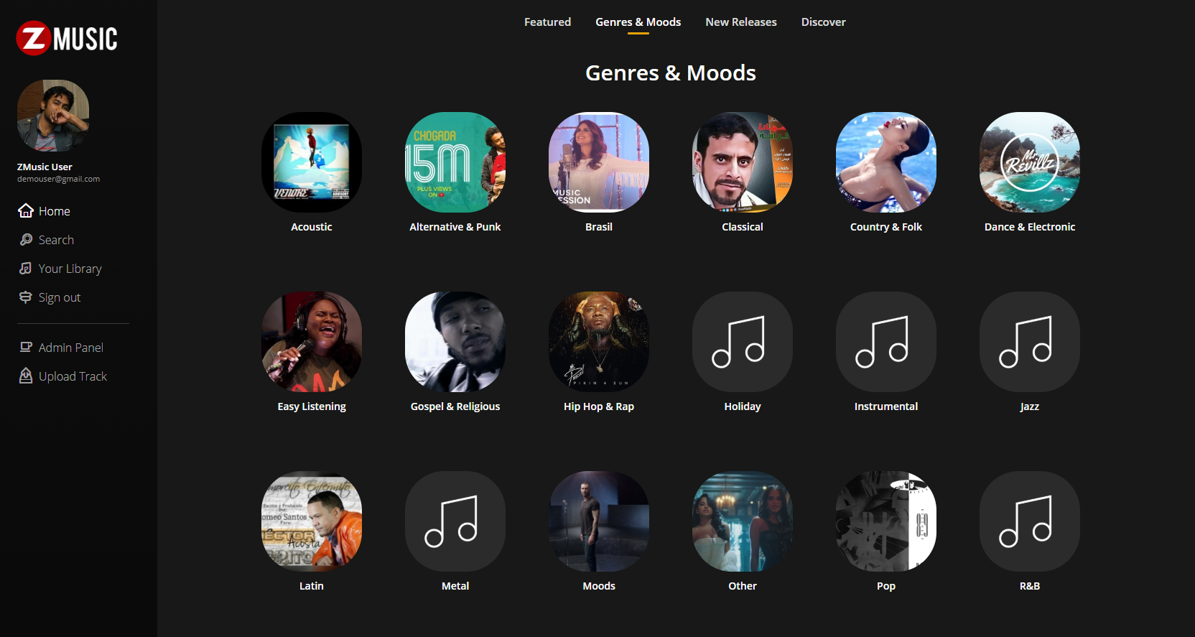Screen dimensions: 1195x637
Task: Click the Admin Panel icon
Action: [26, 347]
